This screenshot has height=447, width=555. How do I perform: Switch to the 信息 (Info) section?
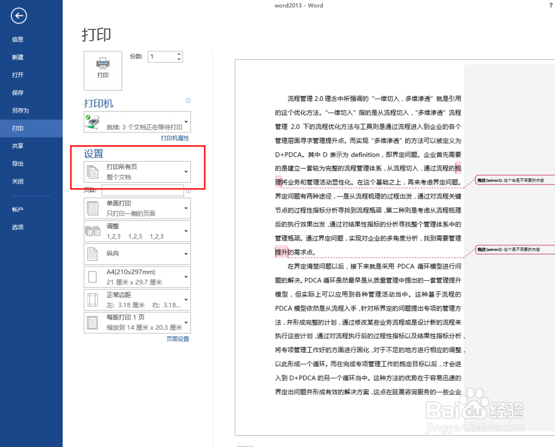click(x=18, y=39)
